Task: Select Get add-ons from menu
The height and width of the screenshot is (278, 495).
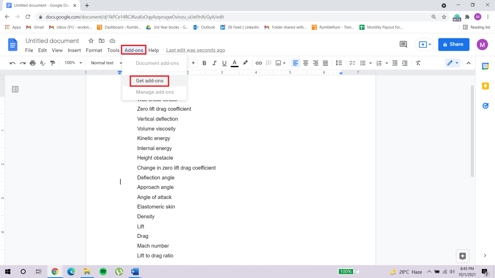Action: pos(150,81)
